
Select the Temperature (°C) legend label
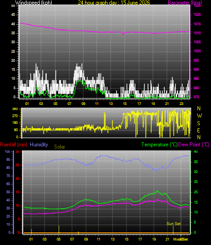[x=160, y=145]
